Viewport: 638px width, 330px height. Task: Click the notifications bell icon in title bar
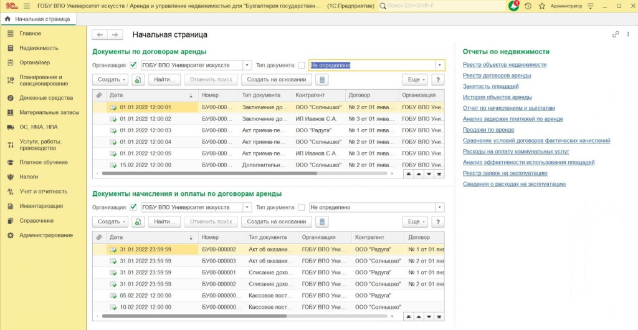tap(514, 6)
